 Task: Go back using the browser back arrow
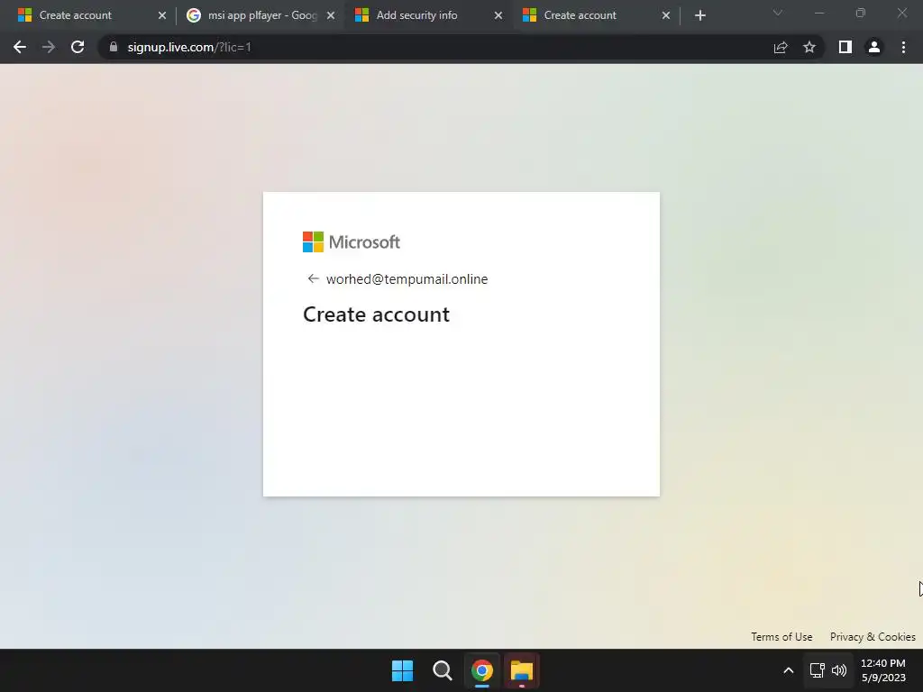[20, 47]
